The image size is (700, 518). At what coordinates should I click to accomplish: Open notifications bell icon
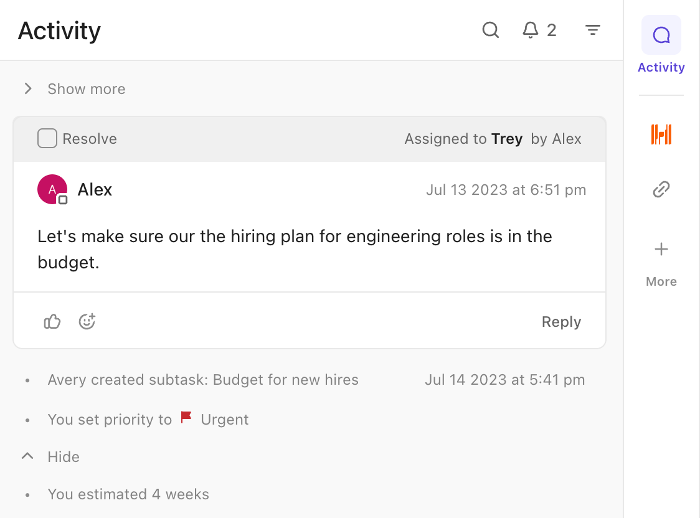click(530, 30)
